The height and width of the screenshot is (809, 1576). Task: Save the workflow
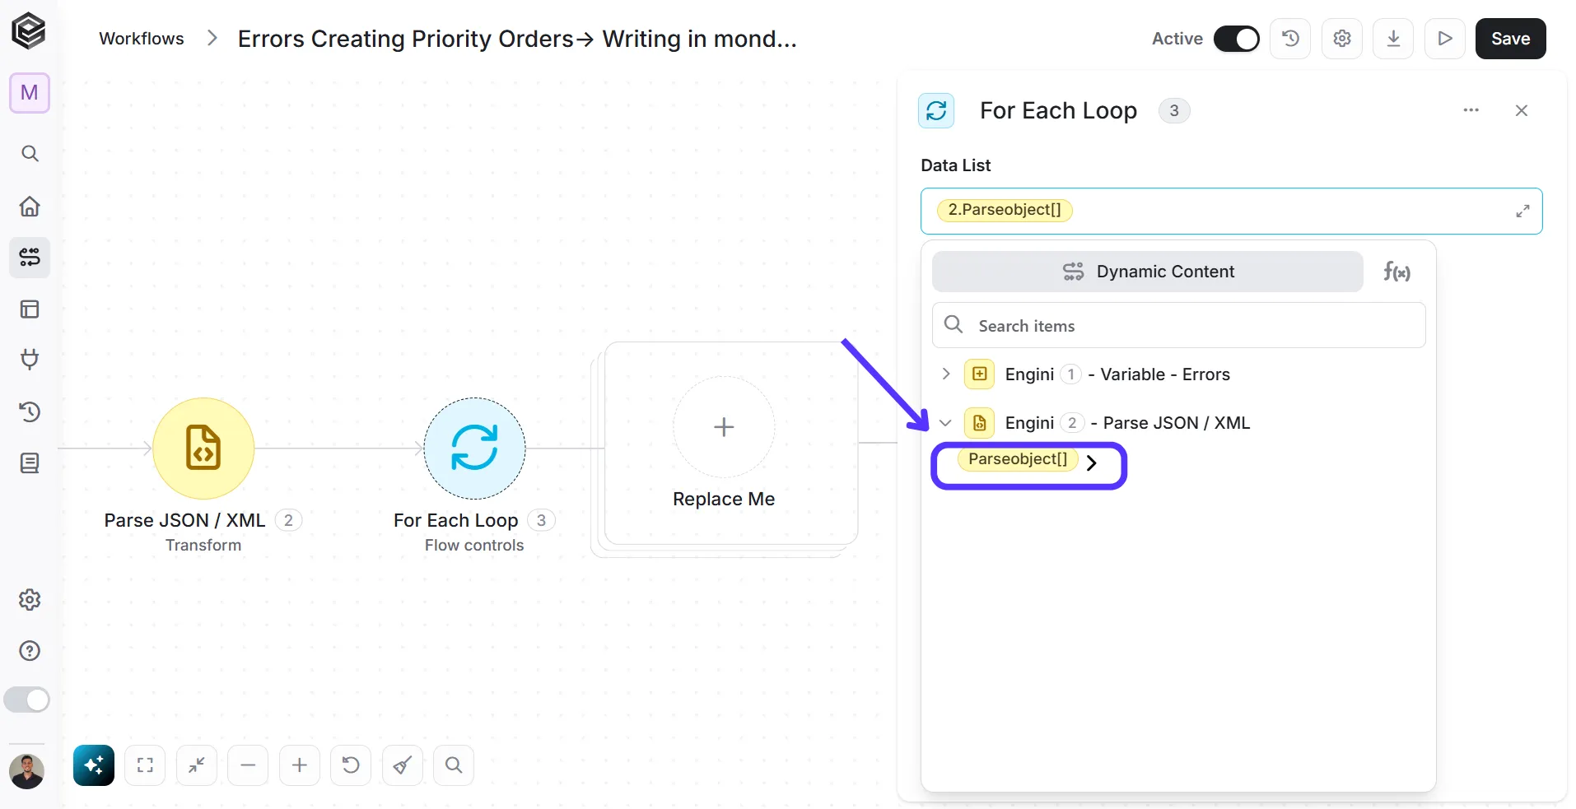(x=1510, y=39)
